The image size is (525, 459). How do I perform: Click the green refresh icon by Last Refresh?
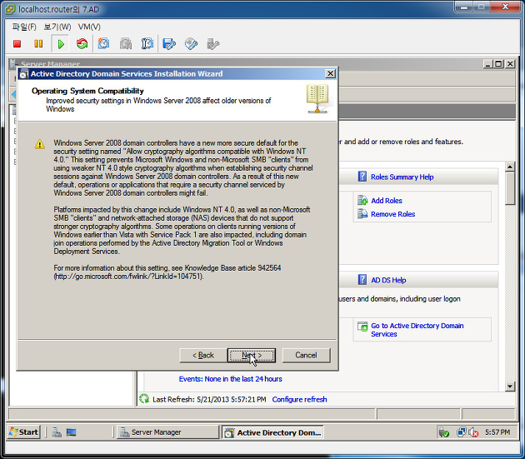[144, 399]
